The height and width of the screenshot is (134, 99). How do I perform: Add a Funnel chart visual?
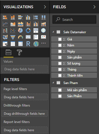click(x=13, y=37)
